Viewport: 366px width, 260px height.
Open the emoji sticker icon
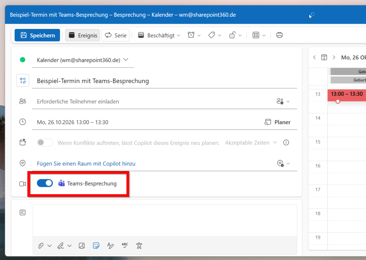click(x=96, y=245)
